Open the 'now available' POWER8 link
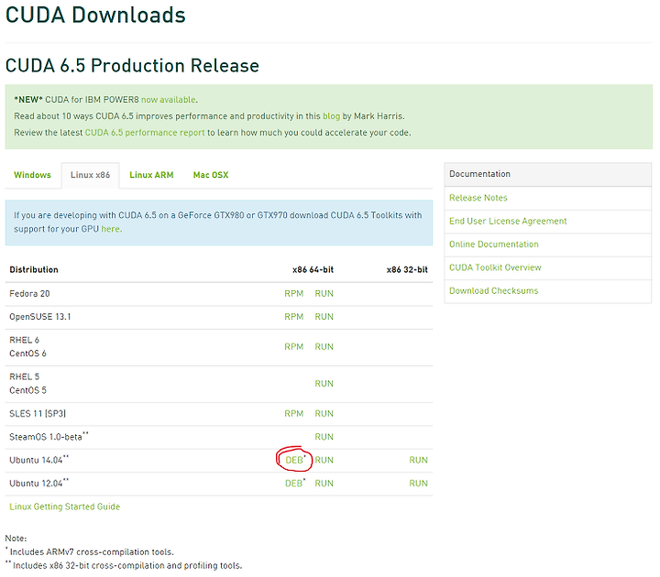660x577 pixels. [169, 100]
